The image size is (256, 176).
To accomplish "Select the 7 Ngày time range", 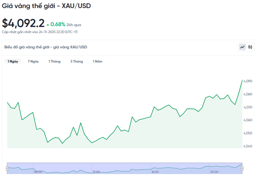I will (x=33, y=61).
